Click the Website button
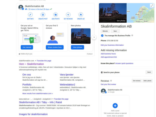 [x=105, y=31]
